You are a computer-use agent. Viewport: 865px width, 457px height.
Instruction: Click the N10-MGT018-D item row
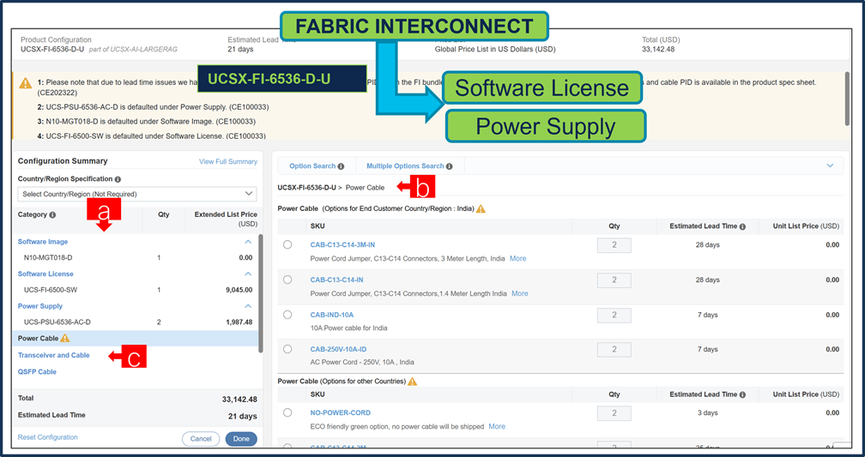pos(136,258)
